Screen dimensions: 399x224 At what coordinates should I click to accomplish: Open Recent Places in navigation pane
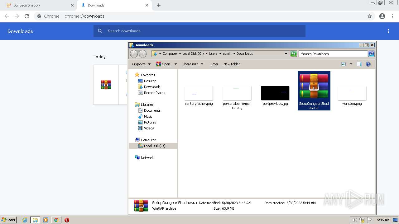tap(154, 93)
